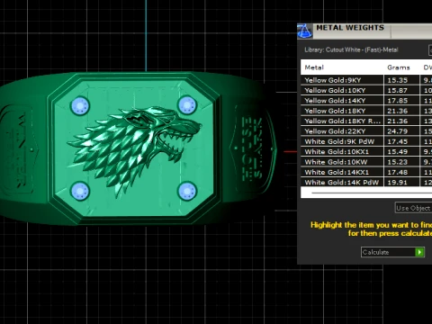432x324 pixels.
Task: Click the 15.23 grams value
Action: point(397,162)
